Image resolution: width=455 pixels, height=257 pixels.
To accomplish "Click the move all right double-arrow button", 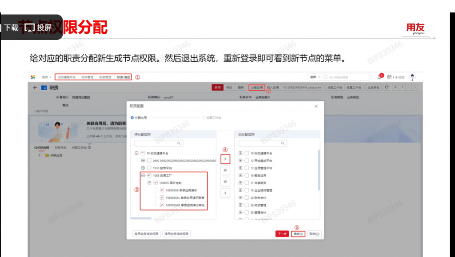I will [x=225, y=170].
